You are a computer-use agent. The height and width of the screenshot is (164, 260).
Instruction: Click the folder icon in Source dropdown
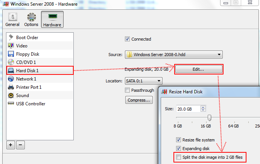pyautogui.click(x=129, y=55)
